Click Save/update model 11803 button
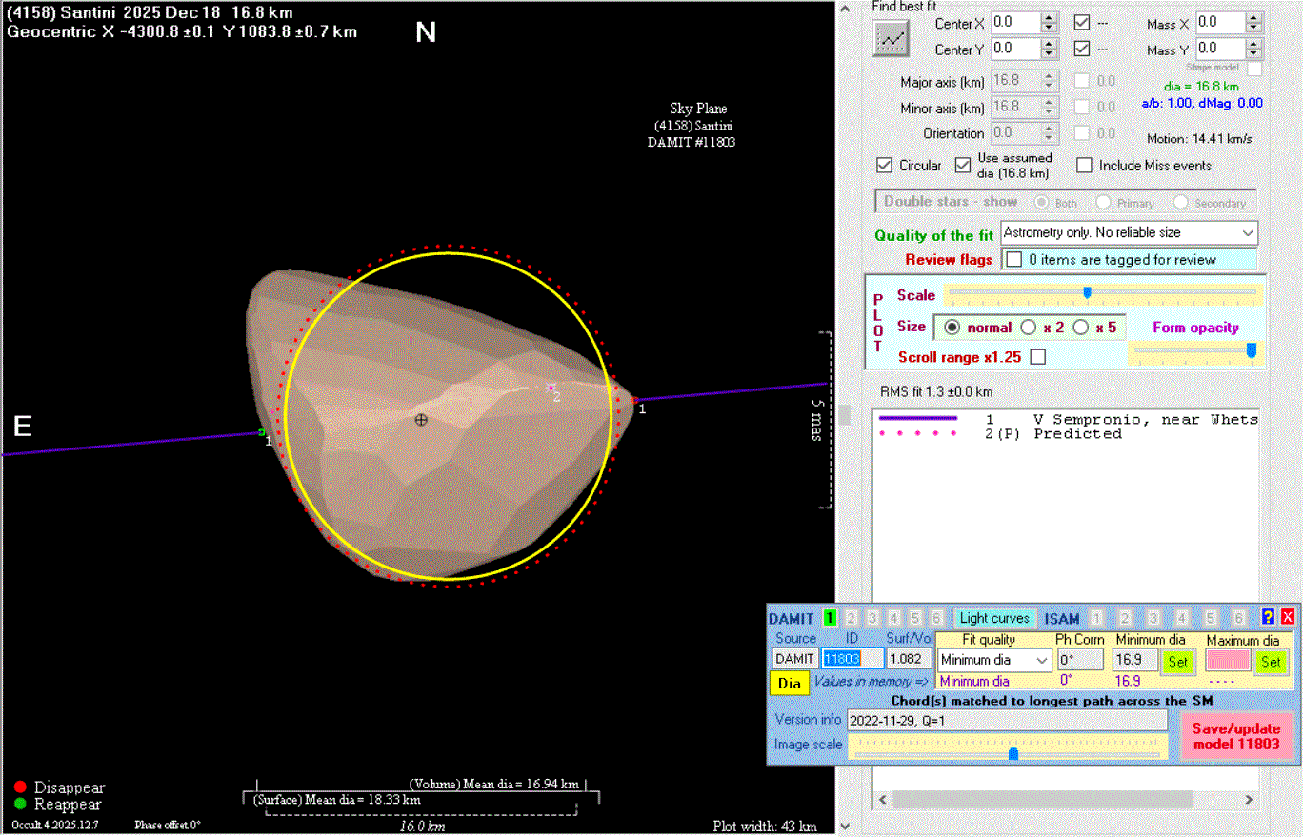This screenshot has width=1303, height=837. click(1235, 735)
